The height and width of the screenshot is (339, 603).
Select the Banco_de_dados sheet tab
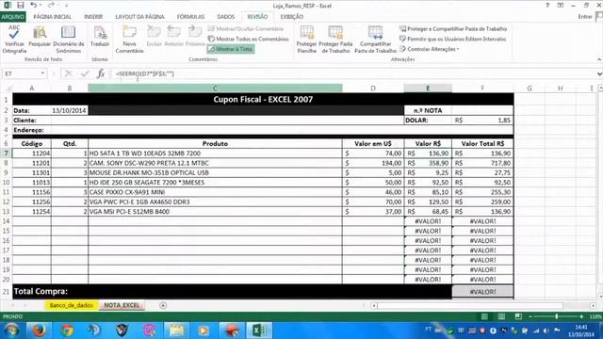[x=72, y=305]
